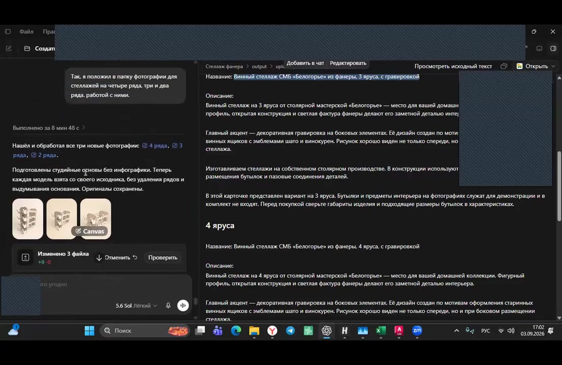Open the Wi-Fi network tray icon
562x365 pixels.
point(501,331)
